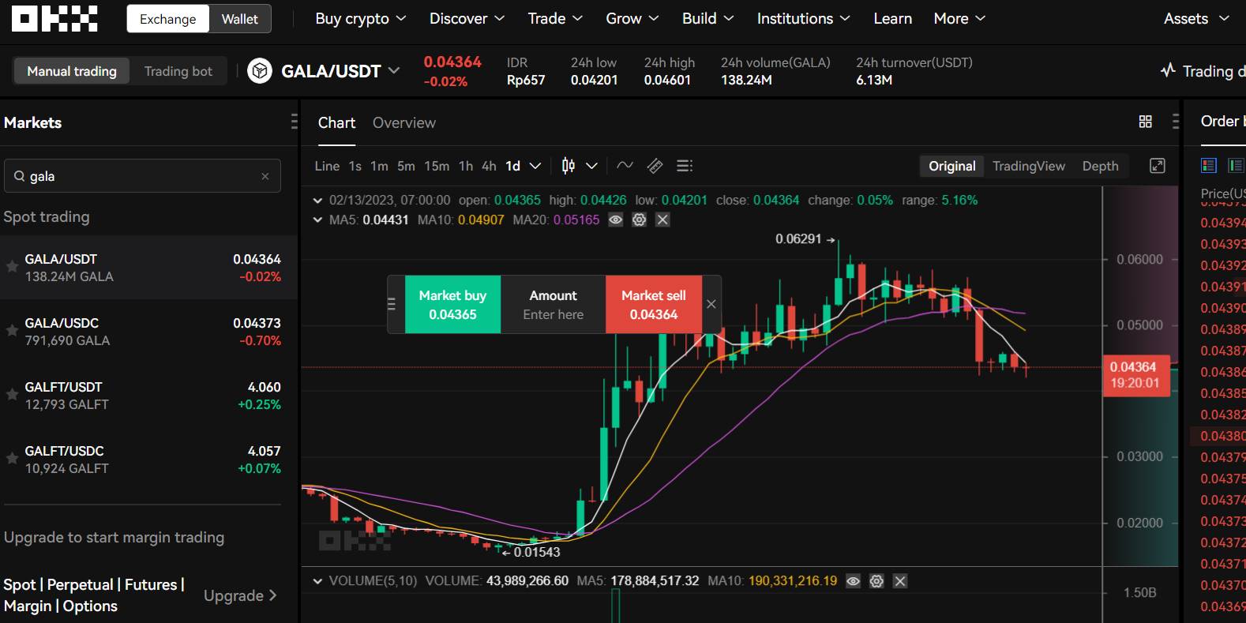
Task: Toggle VOLUME indicator visibility eye
Action: click(853, 581)
